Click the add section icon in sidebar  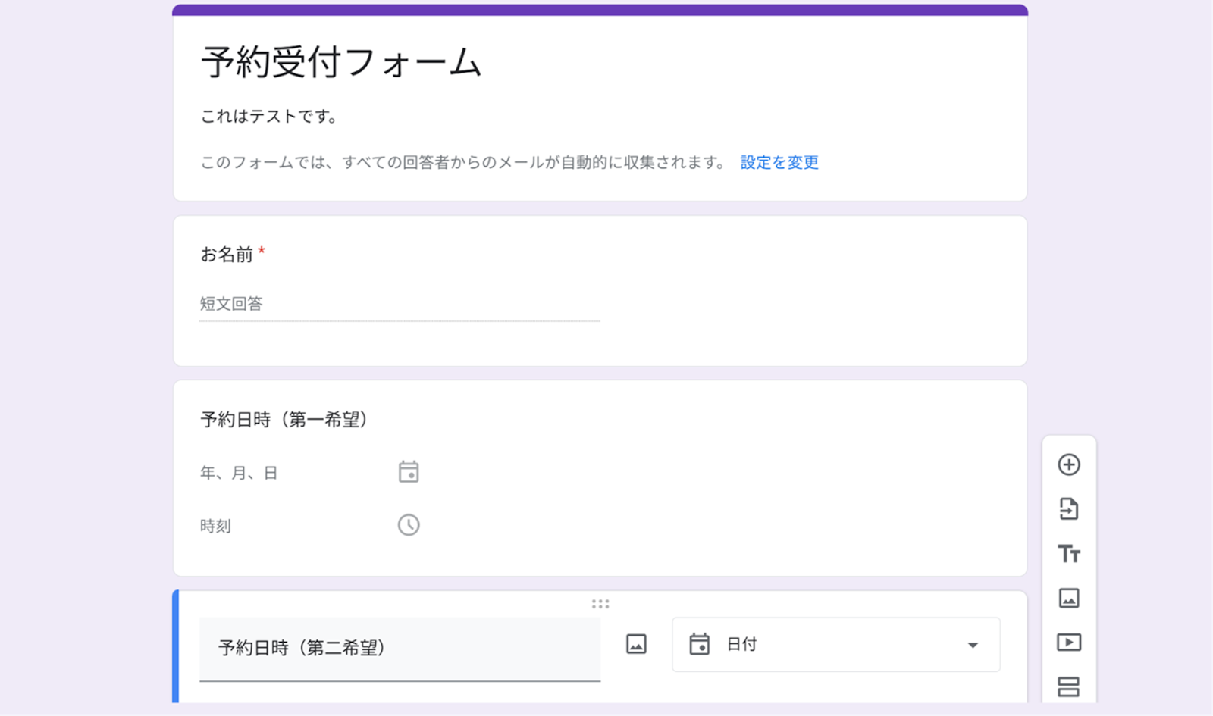pos(1069,687)
